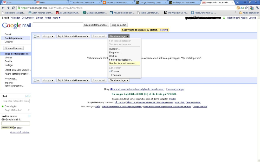The height and width of the screenshot is (162, 260).
Task: Click the RSS feed icon in address bar
Action: tap(238, 8)
